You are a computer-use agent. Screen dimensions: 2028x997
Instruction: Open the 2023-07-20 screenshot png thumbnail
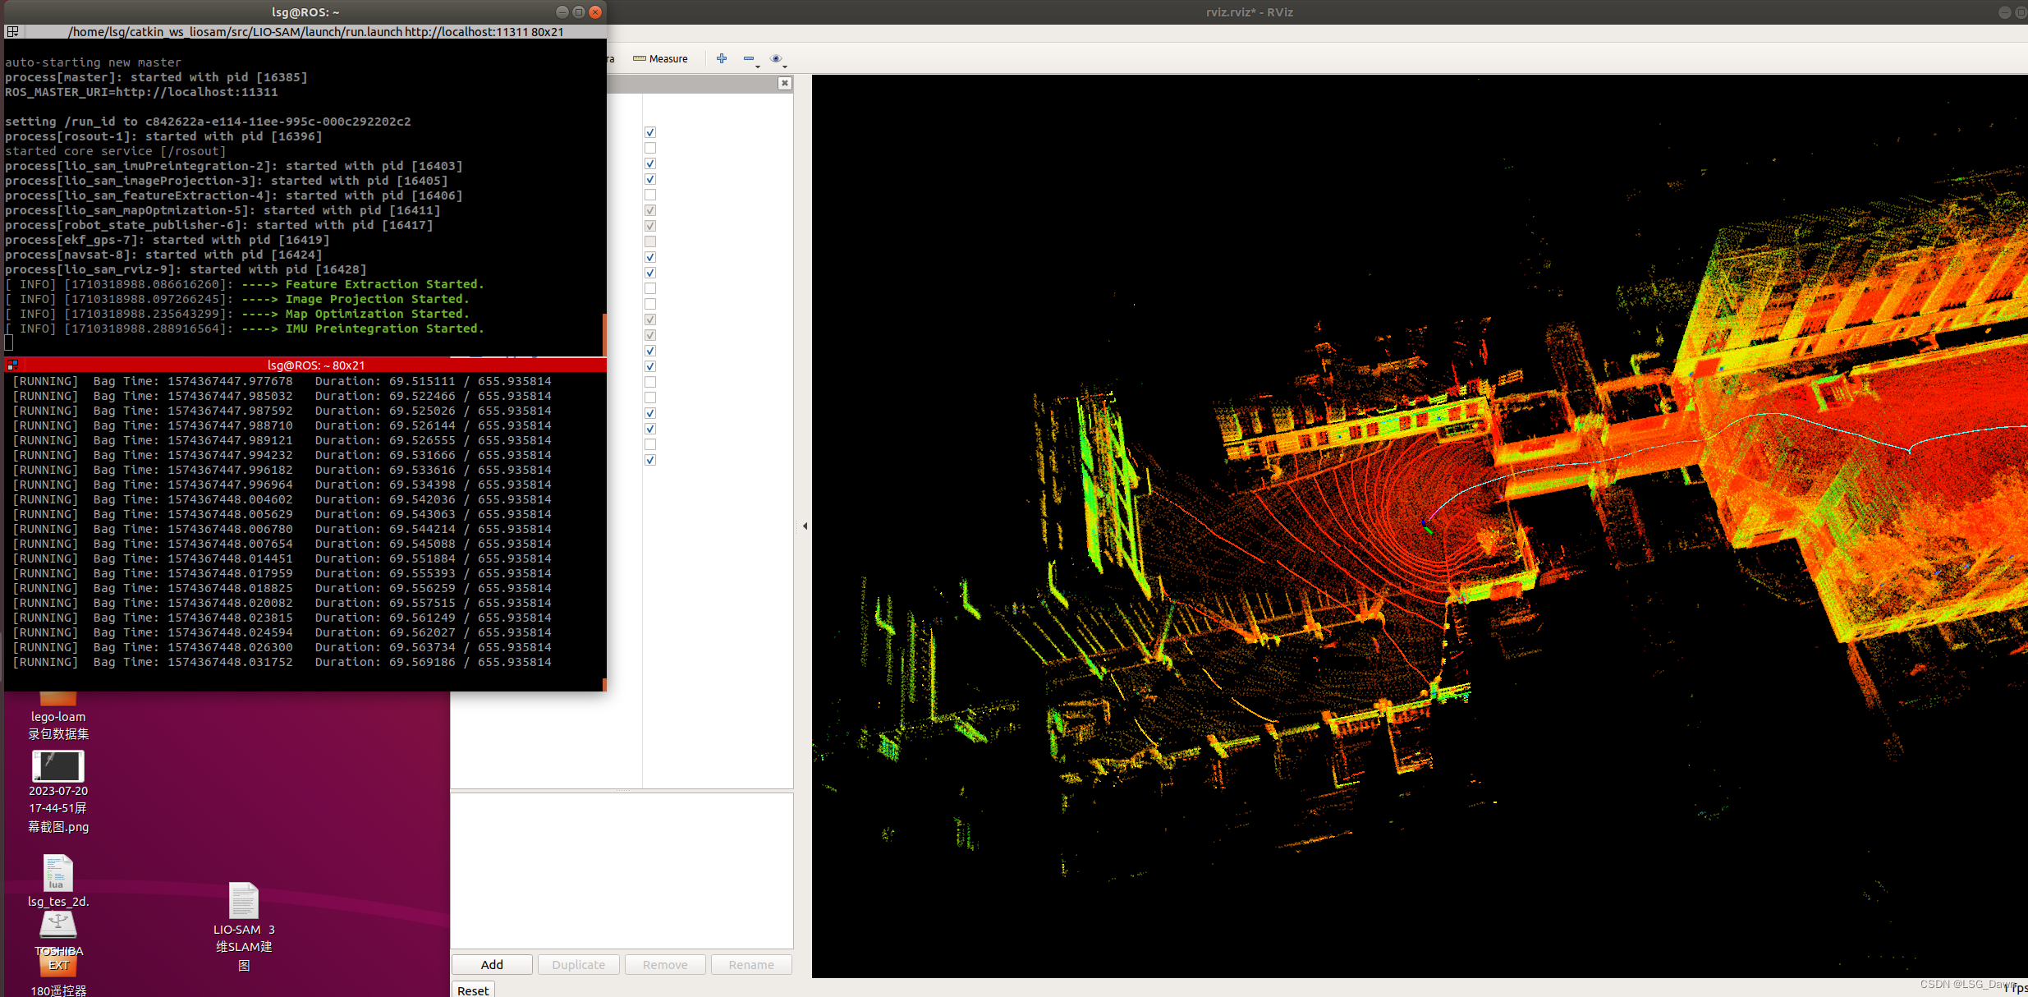coord(57,766)
